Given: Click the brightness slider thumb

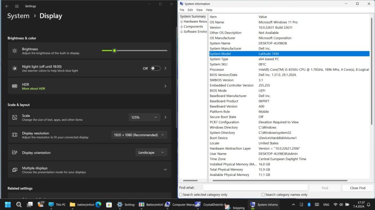Looking at the screenshot, I should pyautogui.click(x=115, y=50).
